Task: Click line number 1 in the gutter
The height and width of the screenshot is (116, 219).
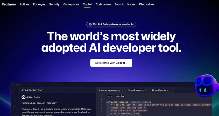Action: pos(102,96)
